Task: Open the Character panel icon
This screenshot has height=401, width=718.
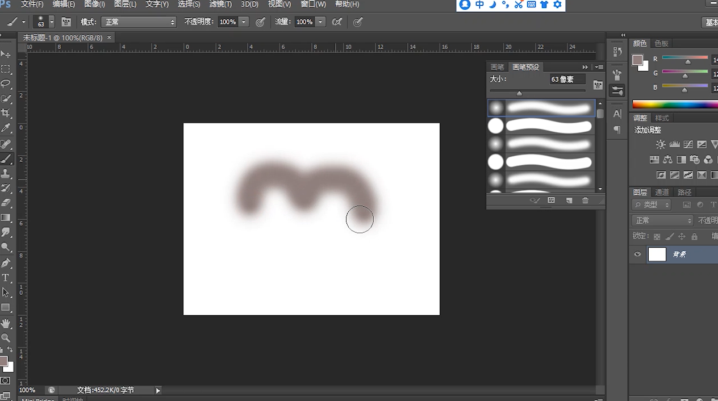Action: click(617, 114)
